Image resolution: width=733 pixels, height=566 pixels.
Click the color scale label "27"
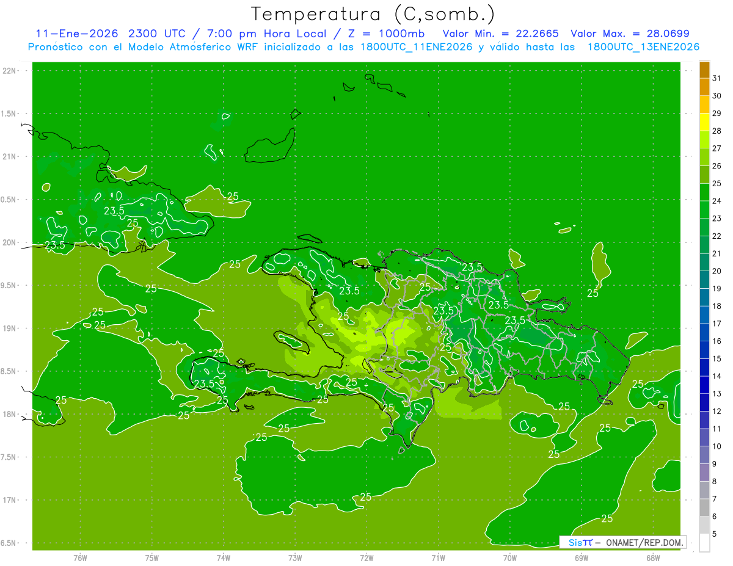point(717,148)
